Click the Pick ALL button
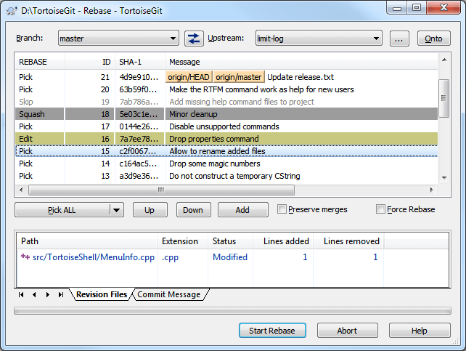Viewport: 466px width, 351px height. 62,210
